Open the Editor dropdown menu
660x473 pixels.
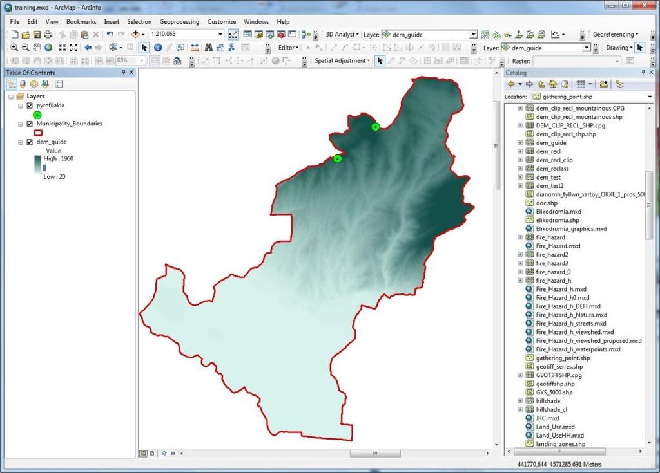click(x=288, y=48)
